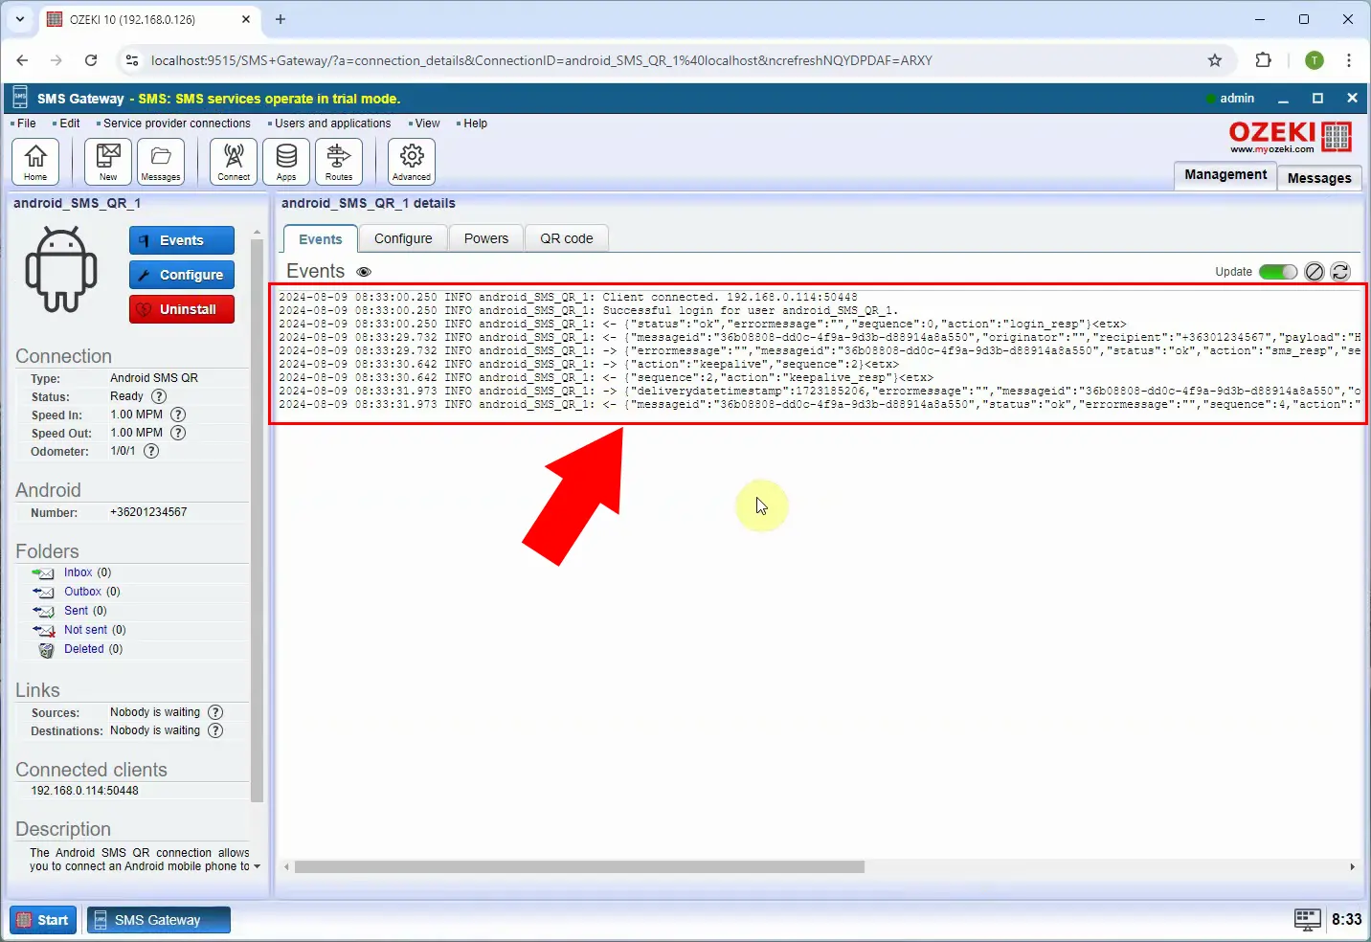Open the Sent folder link
Screen dimensions: 1371x942
pos(76,611)
